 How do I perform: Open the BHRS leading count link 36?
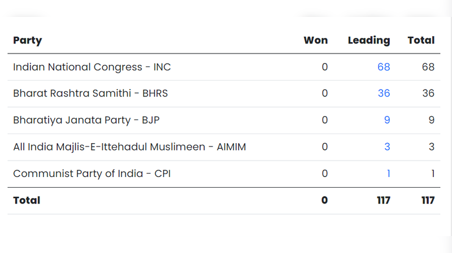click(384, 94)
